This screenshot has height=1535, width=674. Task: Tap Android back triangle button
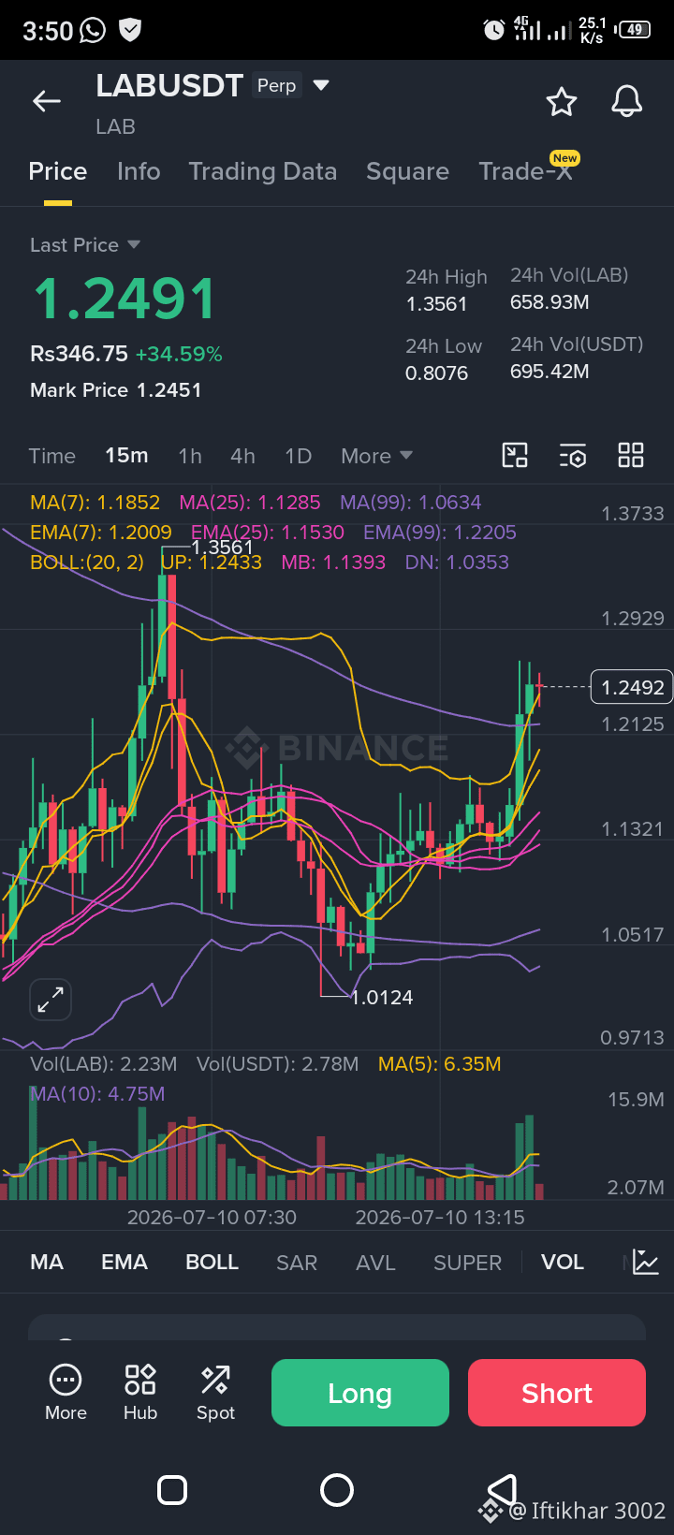(x=502, y=1489)
